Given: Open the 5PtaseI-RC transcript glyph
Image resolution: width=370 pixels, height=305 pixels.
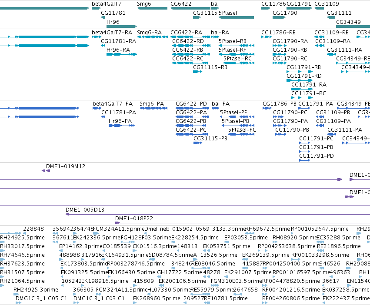Looking at the screenshot, I should coord(239,63).
